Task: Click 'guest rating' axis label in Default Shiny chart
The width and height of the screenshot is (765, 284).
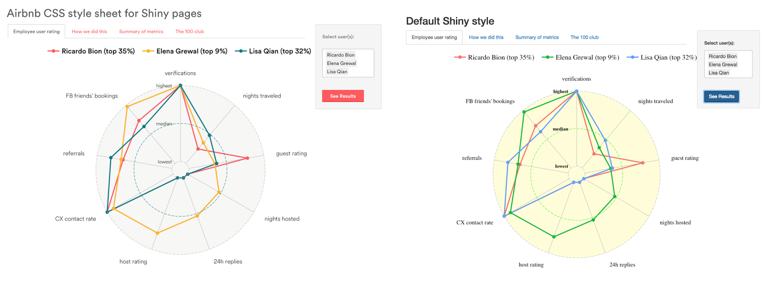Action: (x=685, y=158)
